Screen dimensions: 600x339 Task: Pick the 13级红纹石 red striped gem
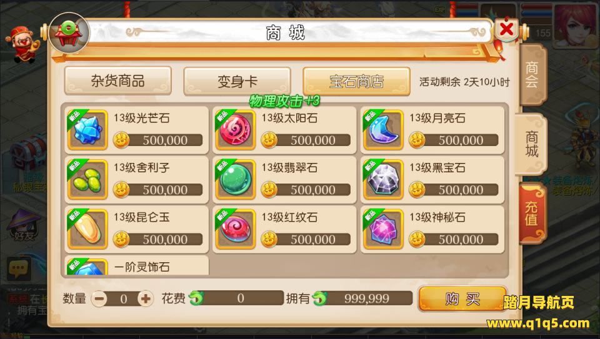pos(236,229)
